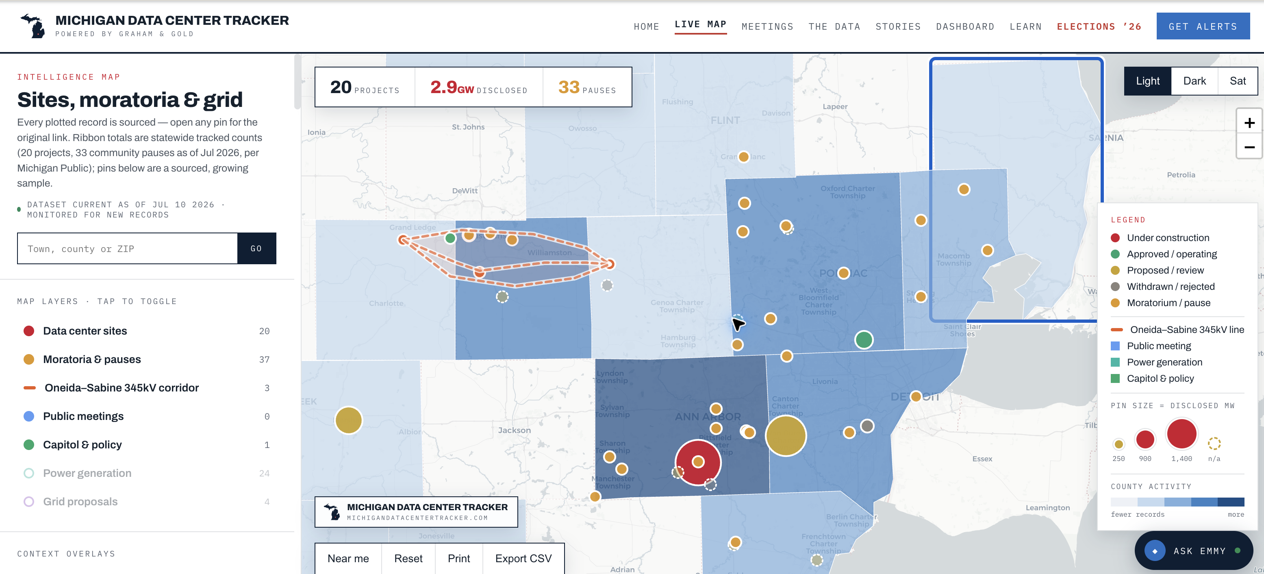Click the 33 Pauses stat
The height and width of the screenshot is (574, 1264).
coord(587,87)
